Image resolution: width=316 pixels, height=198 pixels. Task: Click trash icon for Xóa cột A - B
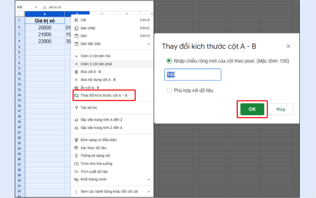(76, 72)
